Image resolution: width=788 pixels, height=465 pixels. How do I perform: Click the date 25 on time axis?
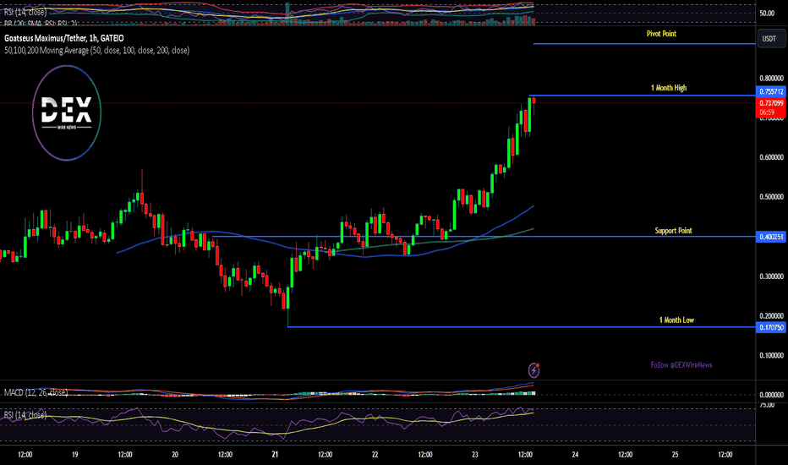pos(675,455)
